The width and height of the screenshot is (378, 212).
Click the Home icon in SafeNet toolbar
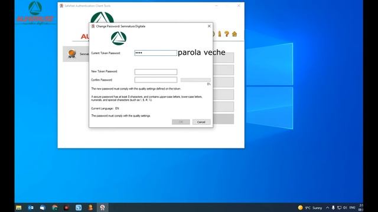234,34
